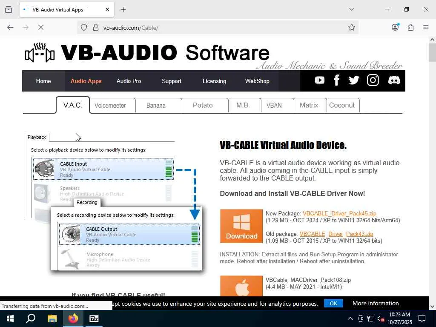Open the Facebook social icon
The width and height of the screenshot is (436, 327).
click(x=336, y=80)
